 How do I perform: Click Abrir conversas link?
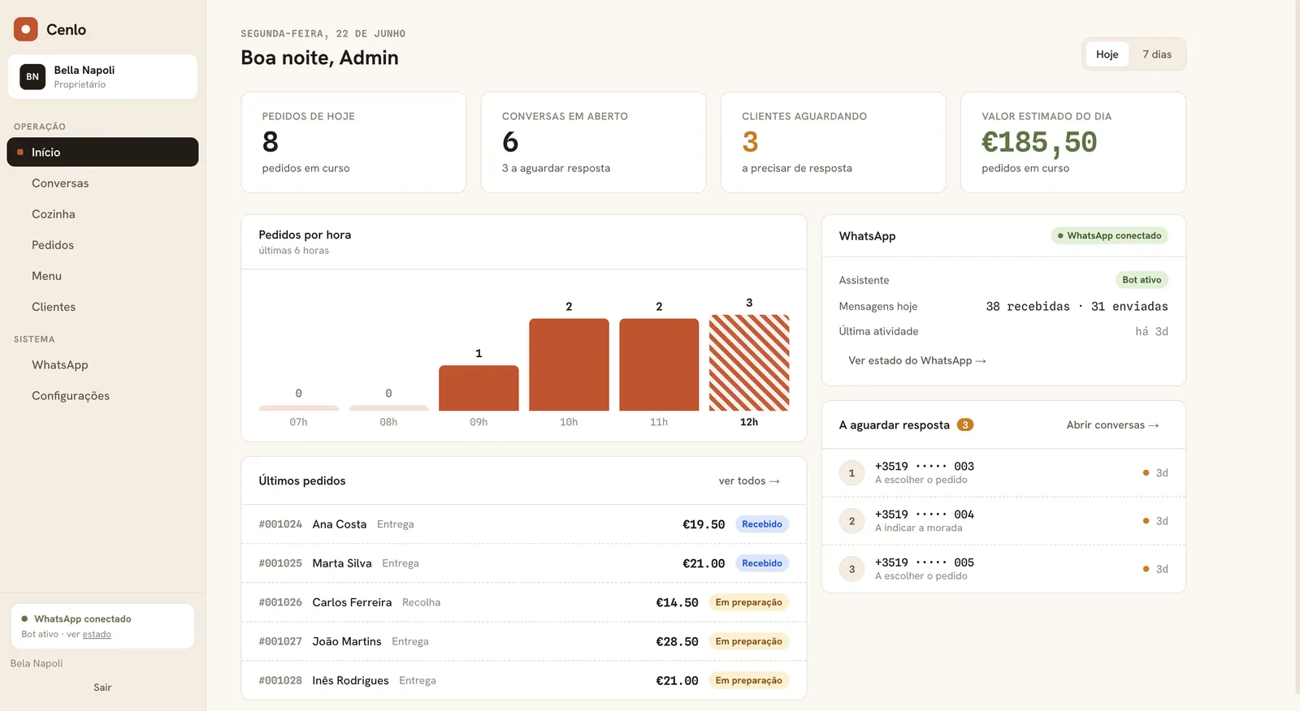(x=1112, y=425)
